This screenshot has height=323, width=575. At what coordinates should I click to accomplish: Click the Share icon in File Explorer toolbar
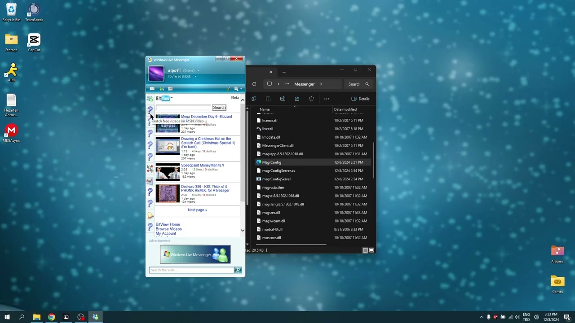(297, 99)
